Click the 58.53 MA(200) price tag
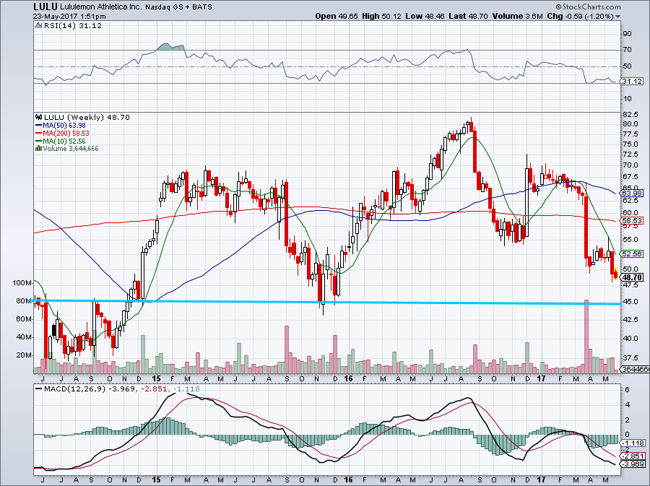 click(632, 221)
